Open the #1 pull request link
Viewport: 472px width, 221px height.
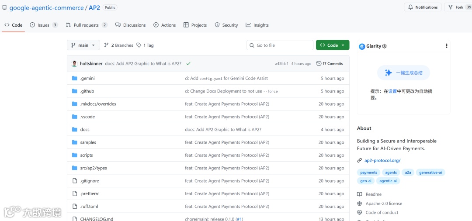(239, 219)
